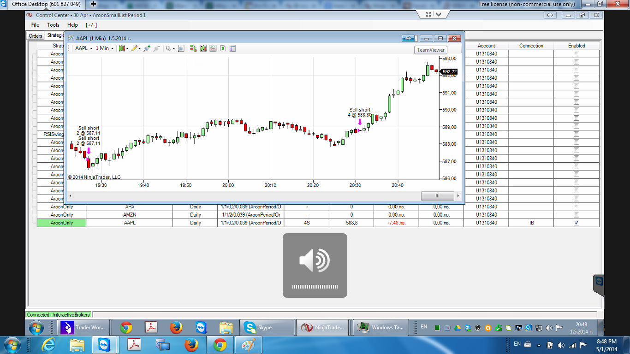
Task: Select the APA instrument cell
Action: 130,206
